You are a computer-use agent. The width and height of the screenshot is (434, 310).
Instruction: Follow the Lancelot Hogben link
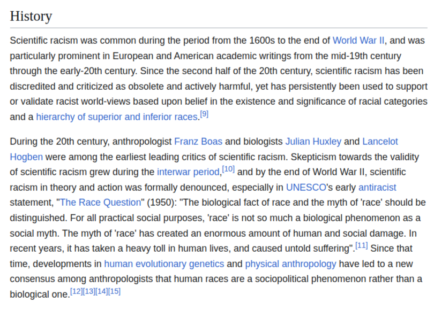pyautogui.click(x=26, y=157)
